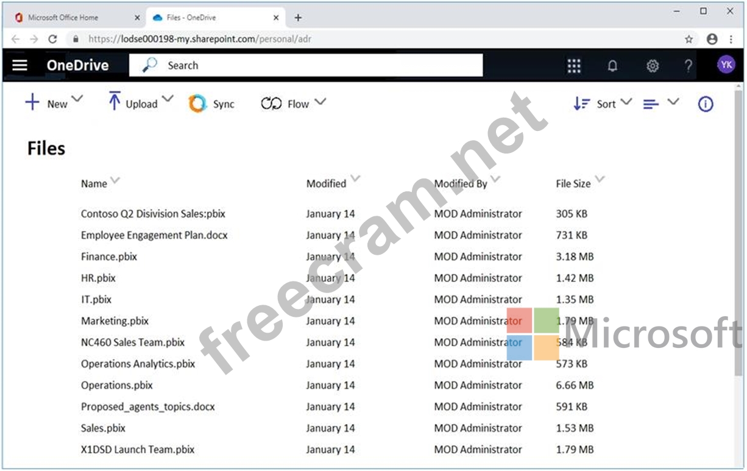Viewport: 747px width, 471px height.
Task: Open Finance.pbix file
Action: tap(109, 257)
